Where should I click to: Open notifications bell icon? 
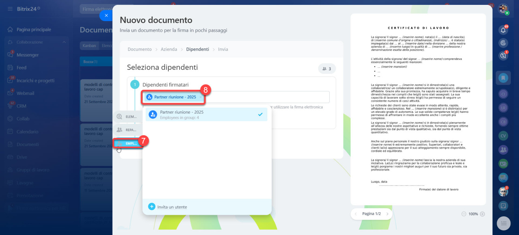(x=503, y=30)
